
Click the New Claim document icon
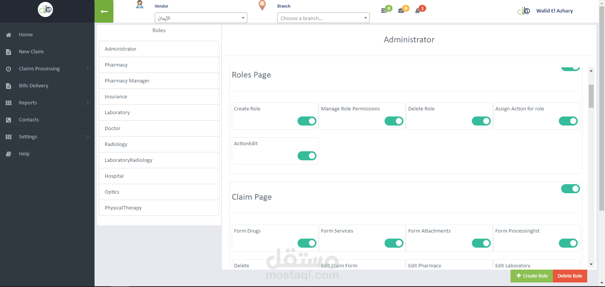[8, 52]
